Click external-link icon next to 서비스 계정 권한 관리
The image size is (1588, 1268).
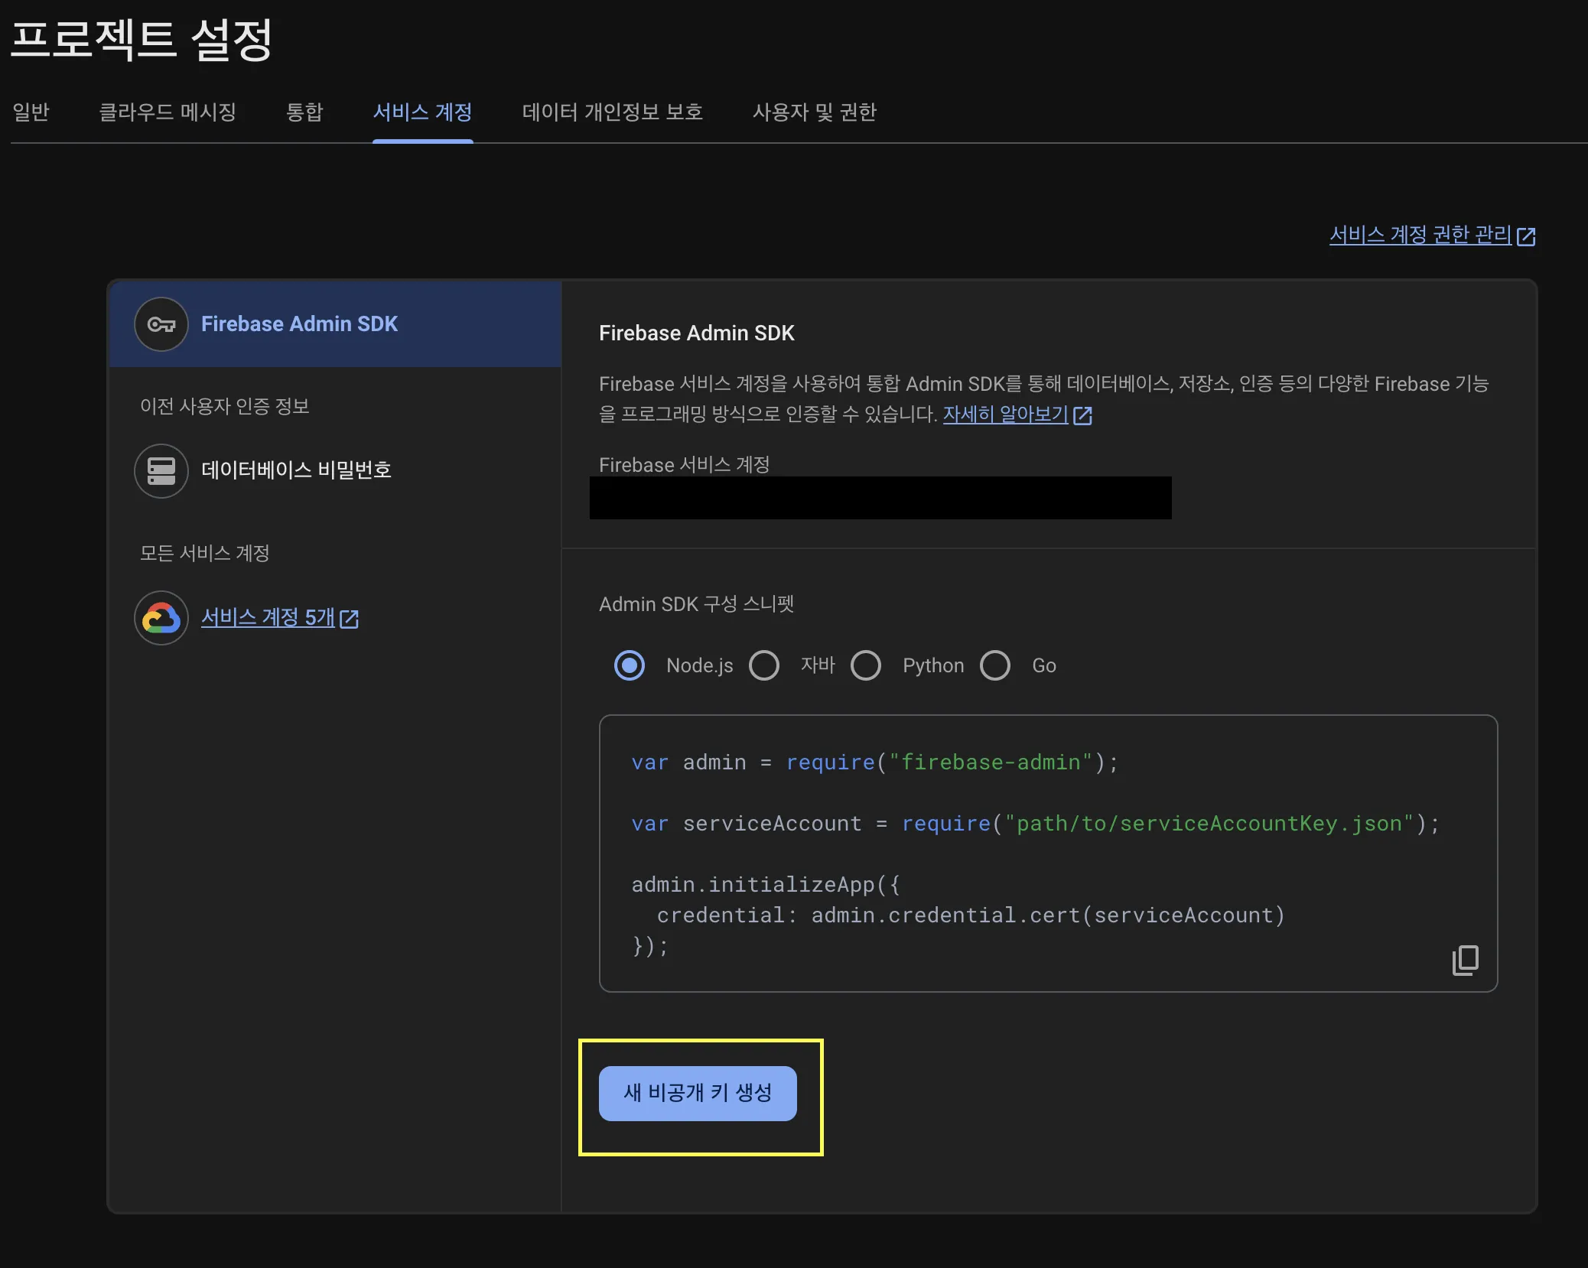1526,236
